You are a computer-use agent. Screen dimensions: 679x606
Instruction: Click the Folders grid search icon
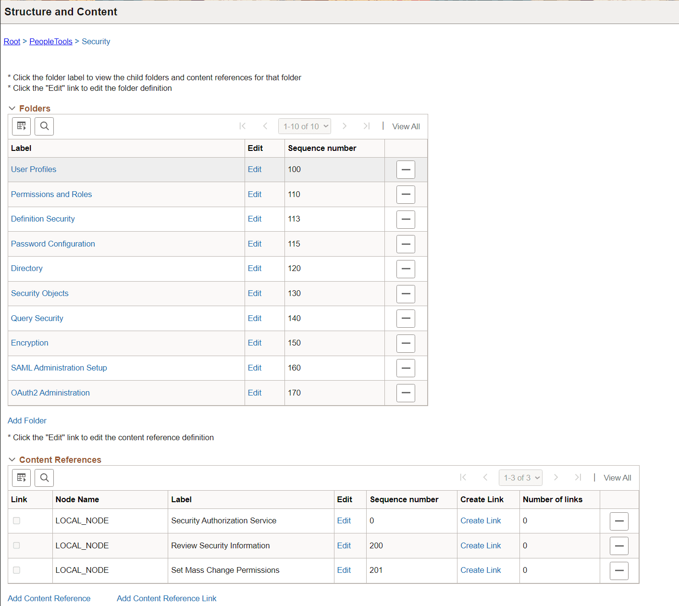coord(44,126)
